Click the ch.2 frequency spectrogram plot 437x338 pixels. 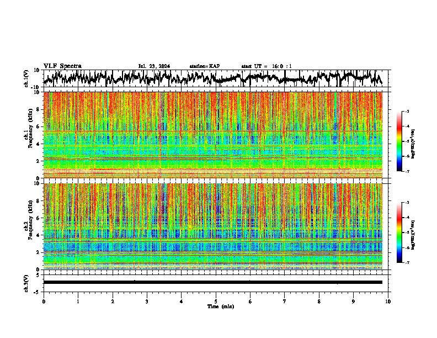[213, 226]
